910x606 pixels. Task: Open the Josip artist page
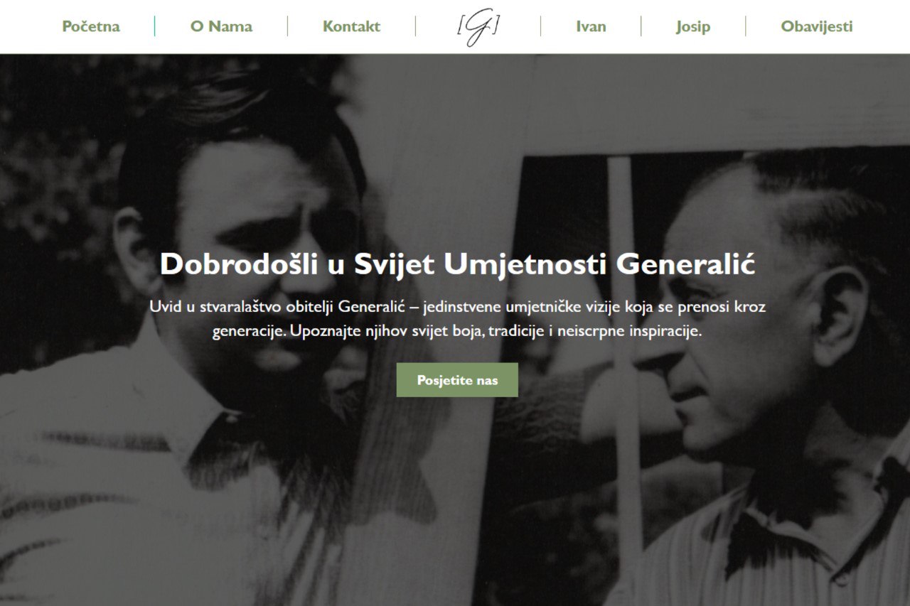coord(693,27)
